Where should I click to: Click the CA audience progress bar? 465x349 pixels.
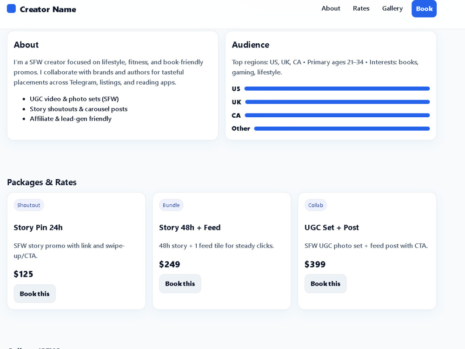[x=337, y=115]
